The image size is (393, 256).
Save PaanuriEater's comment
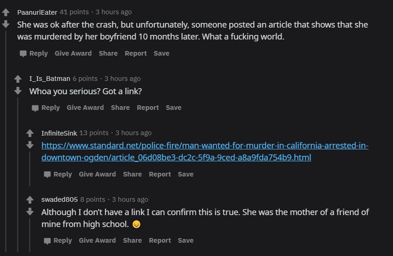coord(162,53)
